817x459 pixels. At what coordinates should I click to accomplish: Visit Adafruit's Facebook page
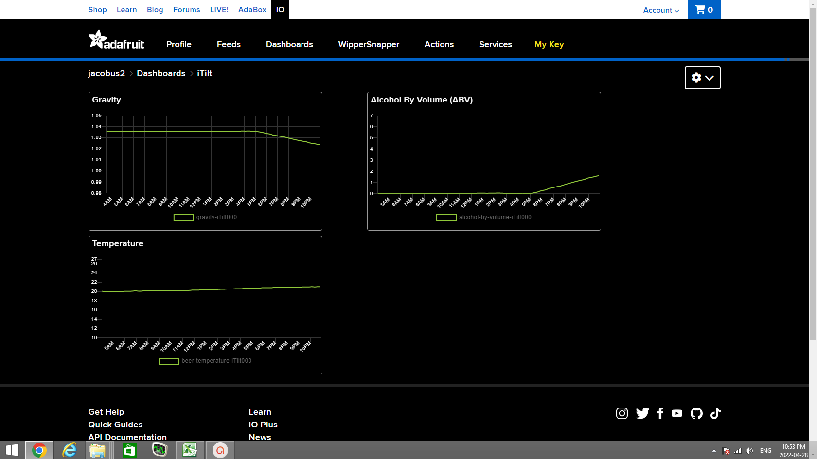[x=660, y=413]
